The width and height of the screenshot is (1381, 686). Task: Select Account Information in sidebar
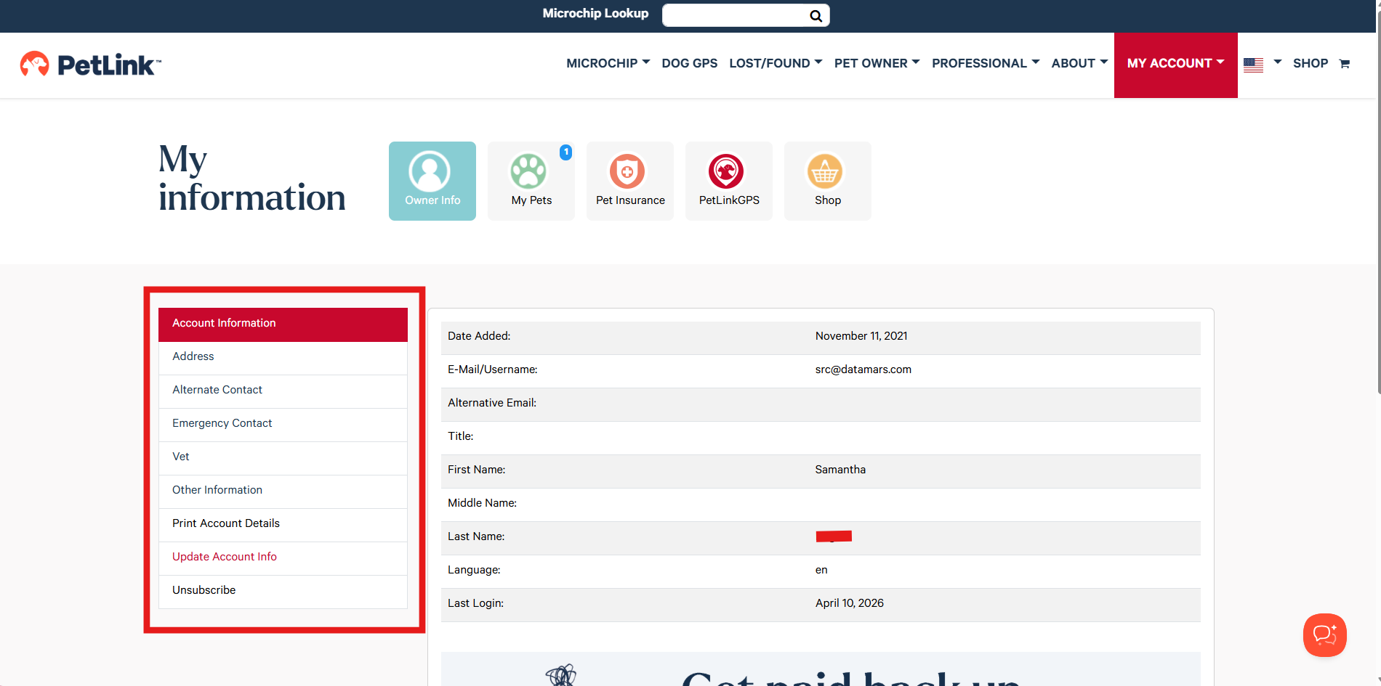coord(283,324)
